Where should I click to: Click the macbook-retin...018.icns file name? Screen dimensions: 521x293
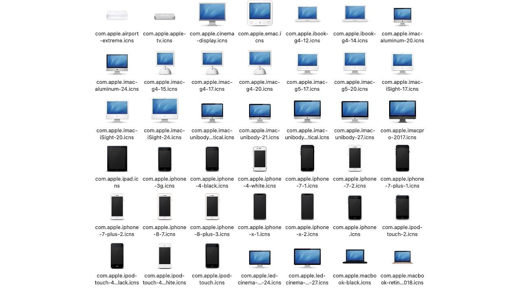click(x=403, y=279)
